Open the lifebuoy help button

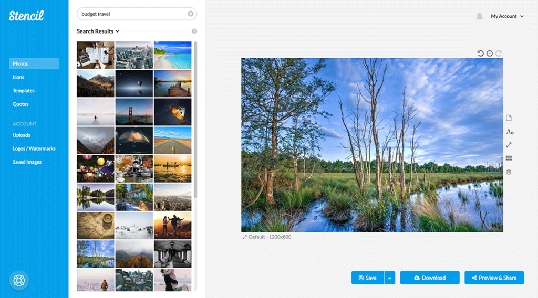[19, 280]
